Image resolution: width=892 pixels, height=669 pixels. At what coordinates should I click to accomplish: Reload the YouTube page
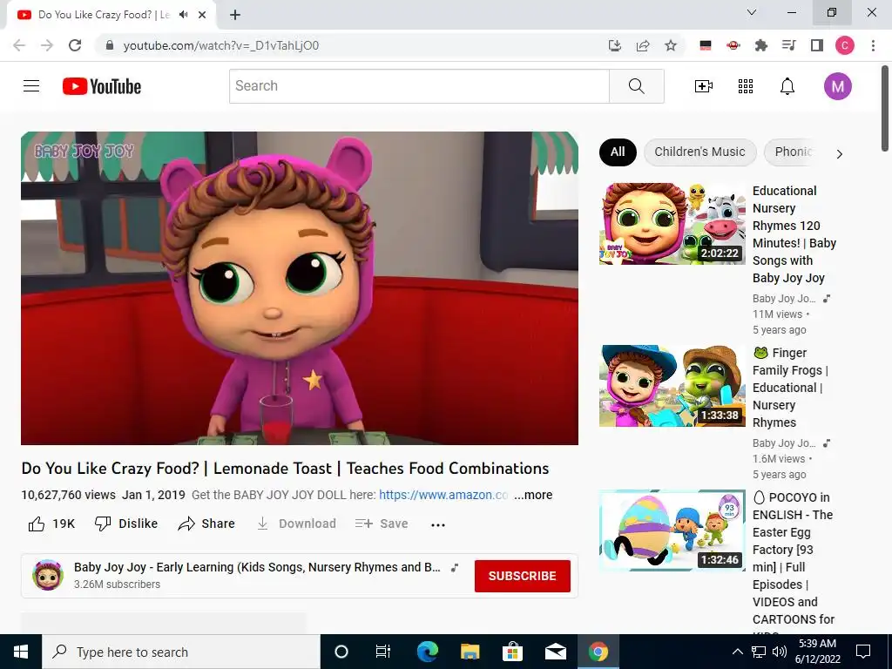tap(75, 45)
